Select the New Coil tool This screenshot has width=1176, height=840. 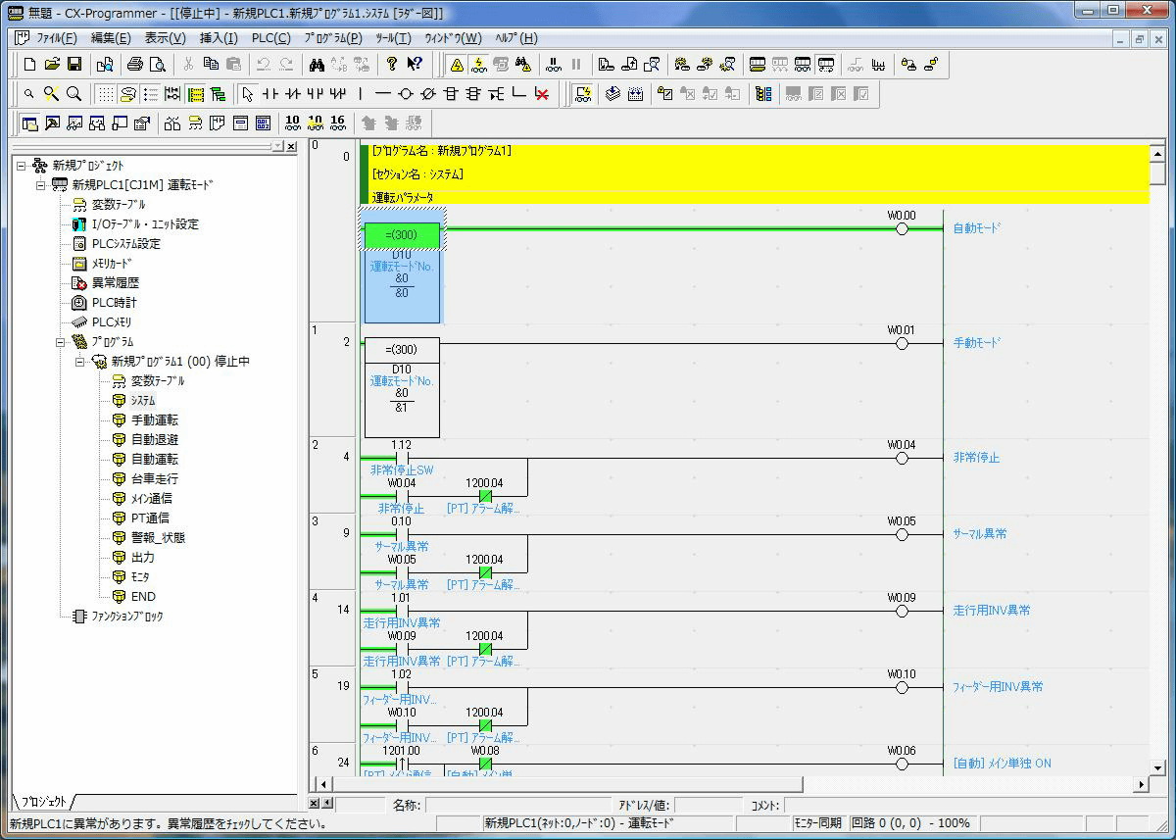405,94
